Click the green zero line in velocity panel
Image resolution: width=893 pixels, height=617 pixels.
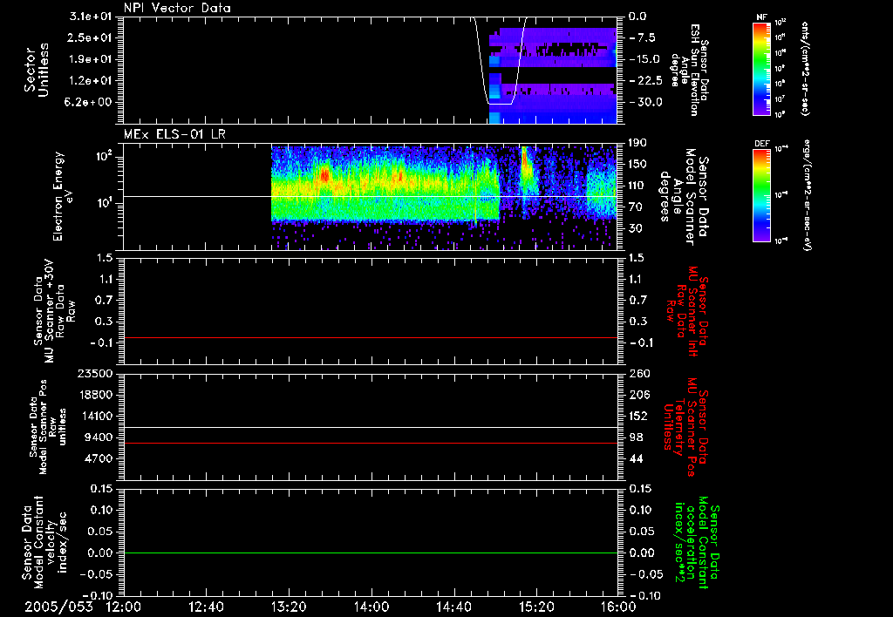(x=371, y=553)
